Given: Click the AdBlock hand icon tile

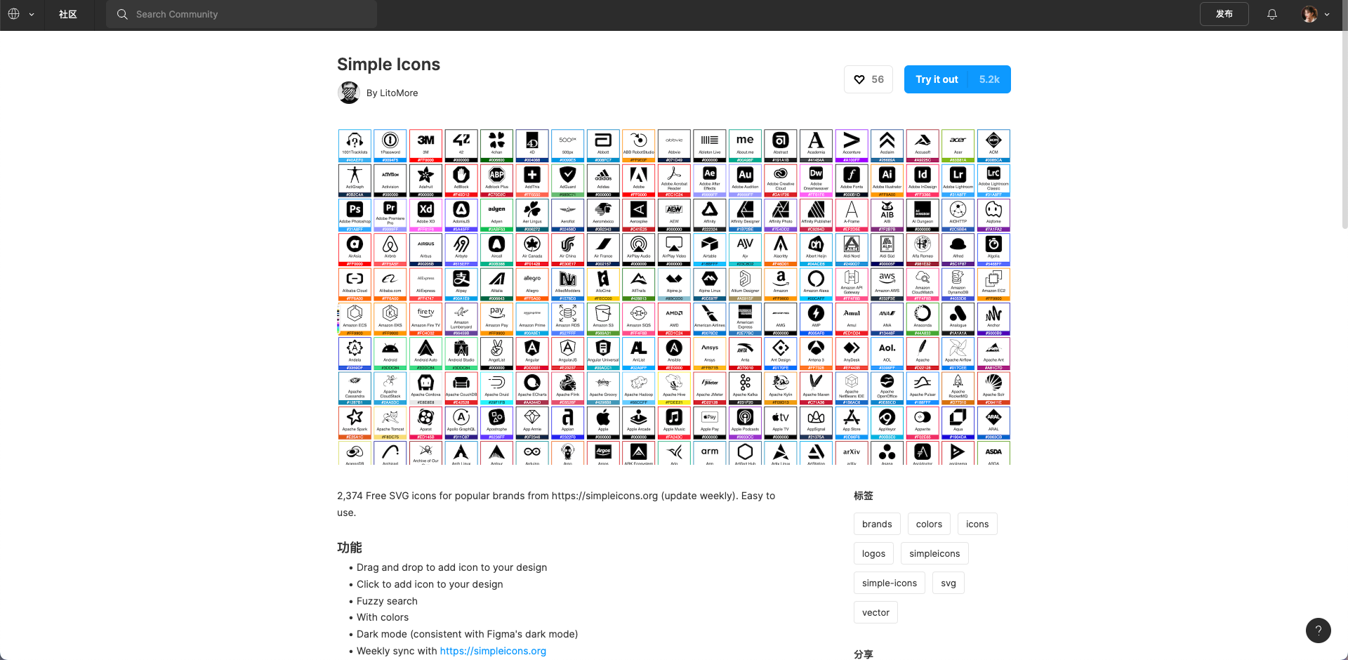Looking at the screenshot, I should click(461, 180).
